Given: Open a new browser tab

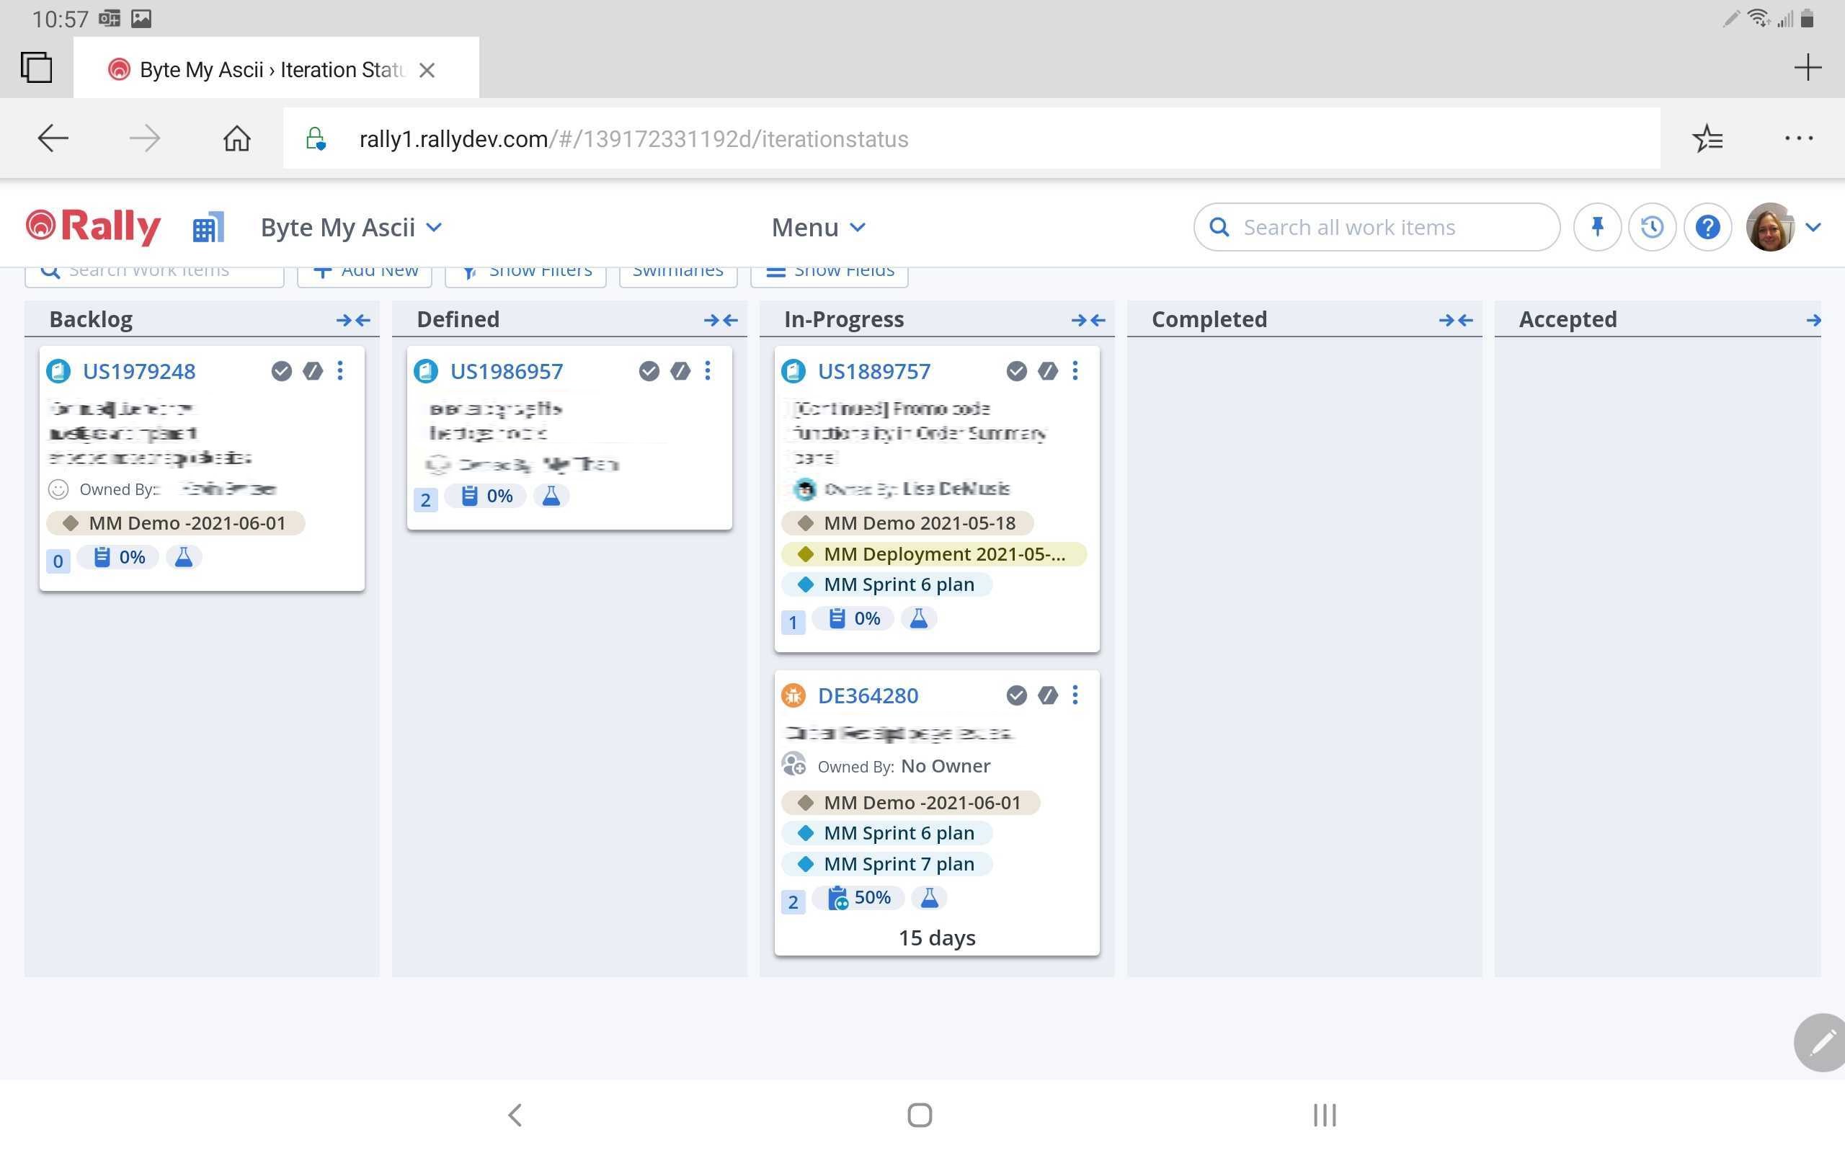Looking at the screenshot, I should (x=1808, y=67).
